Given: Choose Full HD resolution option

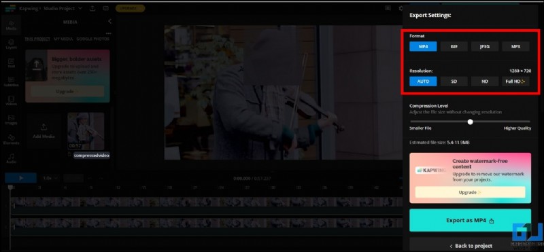Looking at the screenshot, I should pyautogui.click(x=515, y=82).
